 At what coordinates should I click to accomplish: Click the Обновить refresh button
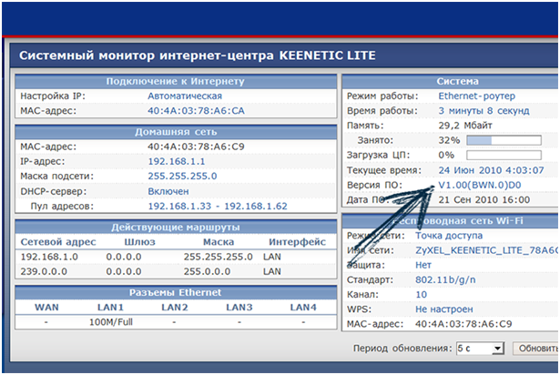pos(536,349)
